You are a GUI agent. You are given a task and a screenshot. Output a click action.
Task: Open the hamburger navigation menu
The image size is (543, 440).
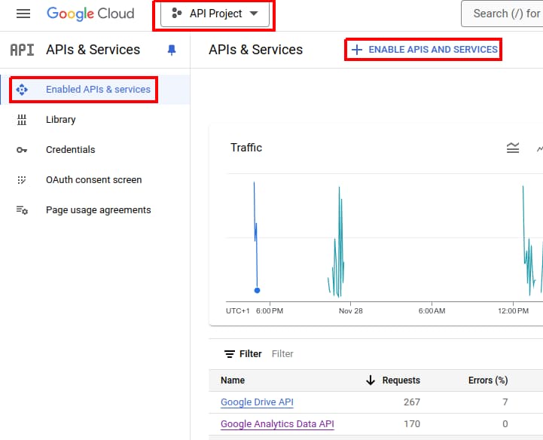[x=23, y=14]
